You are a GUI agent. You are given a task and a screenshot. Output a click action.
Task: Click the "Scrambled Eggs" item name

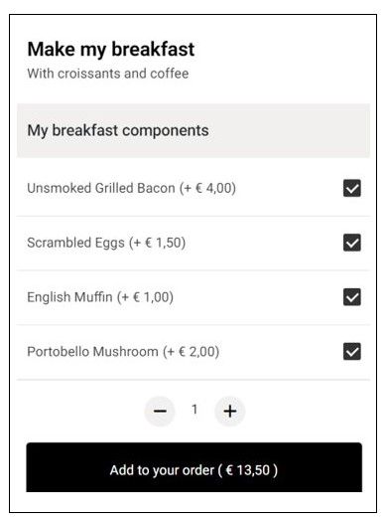[75, 243]
